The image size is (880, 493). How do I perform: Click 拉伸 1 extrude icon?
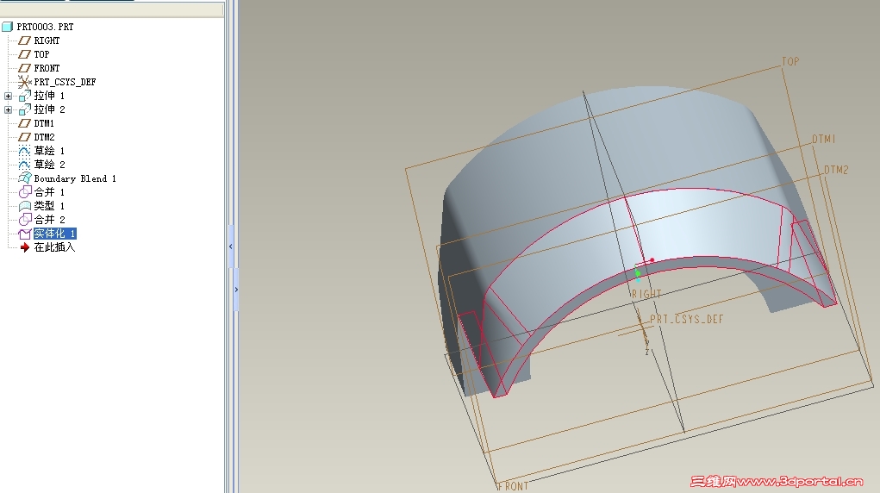pos(25,96)
